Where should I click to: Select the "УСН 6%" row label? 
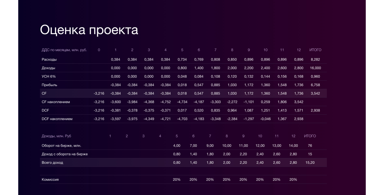(x=49, y=76)
